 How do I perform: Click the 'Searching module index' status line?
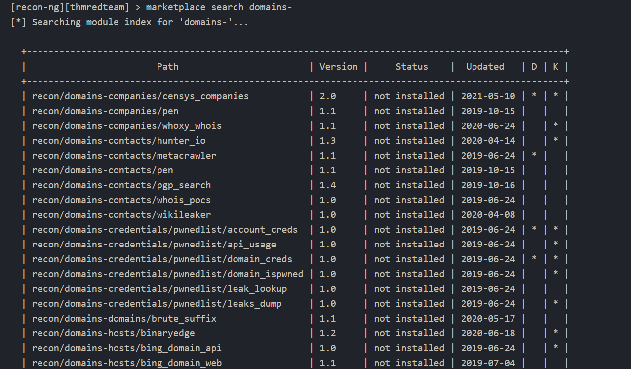point(129,22)
